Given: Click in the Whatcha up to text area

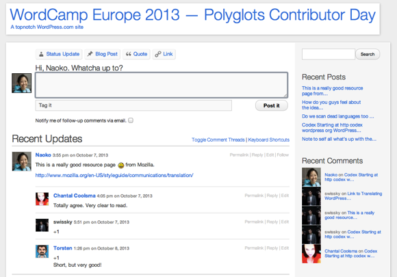Looking at the screenshot, I should [x=162, y=85].
